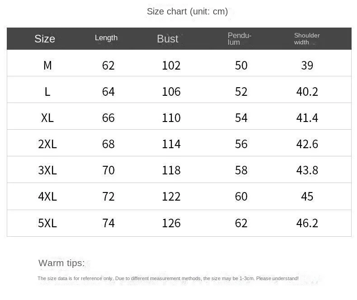Click the size data reference note text
The image size is (357, 300).
pyautogui.click(x=168, y=278)
